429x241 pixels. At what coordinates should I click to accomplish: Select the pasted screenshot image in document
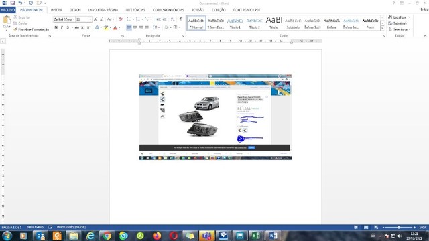click(215, 117)
